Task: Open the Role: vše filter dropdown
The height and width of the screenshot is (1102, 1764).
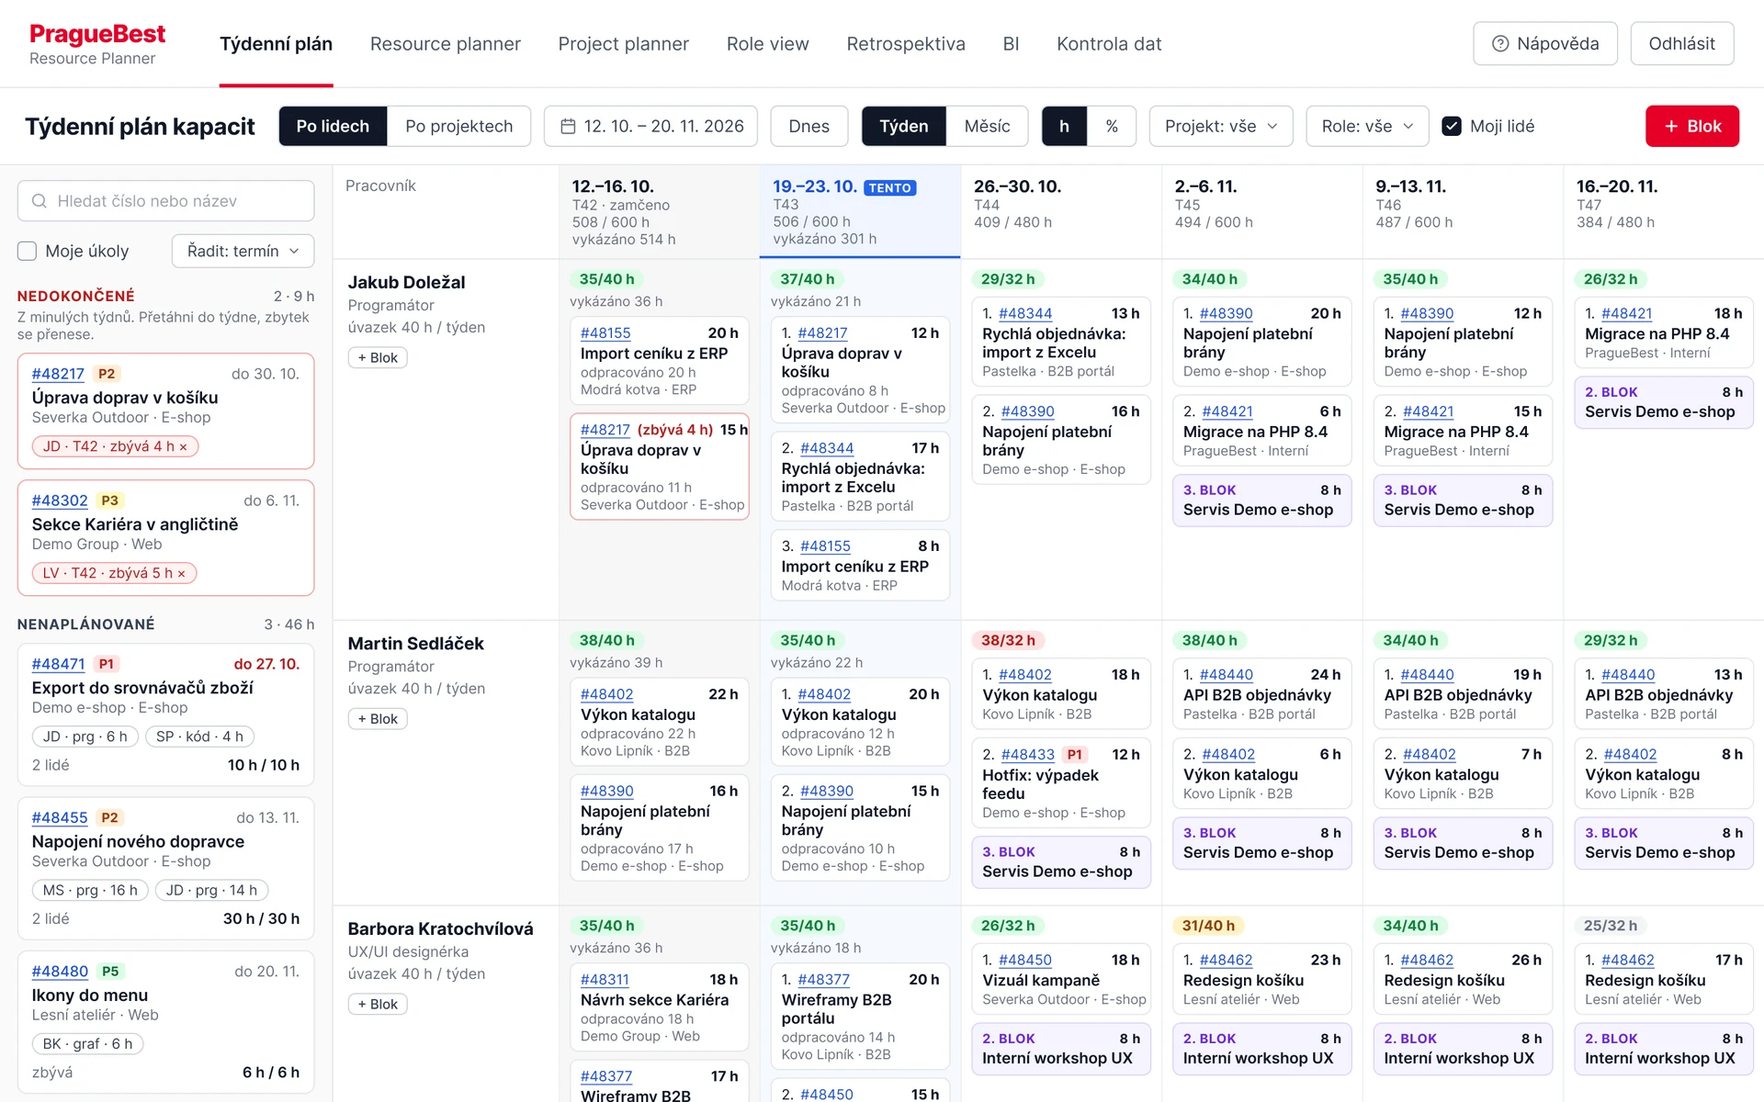Action: tap(1367, 126)
